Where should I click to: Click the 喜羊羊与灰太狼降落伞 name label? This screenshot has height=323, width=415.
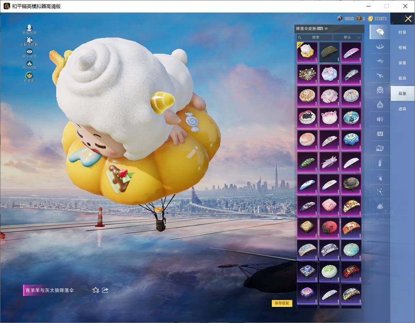[x=49, y=290]
